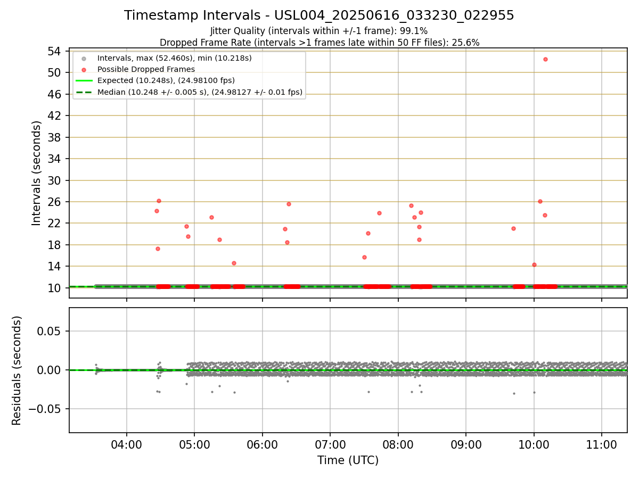Click y-axis tick label "14"
This screenshot has height=479, width=639.
tap(55, 267)
